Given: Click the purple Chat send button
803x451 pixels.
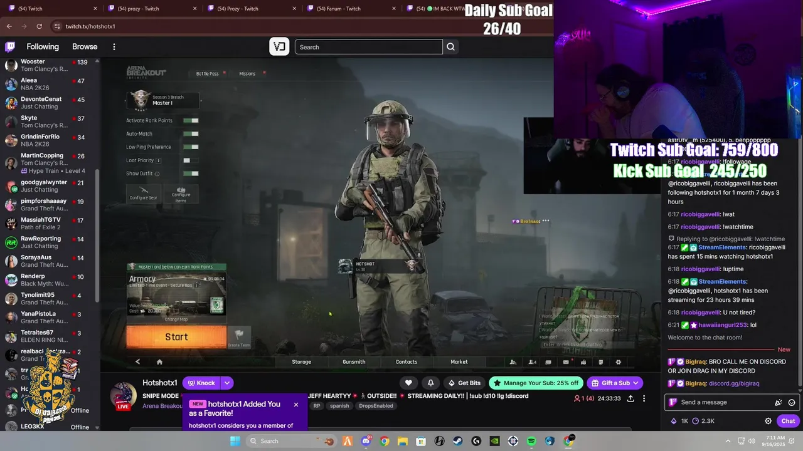Looking at the screenshot, I should coord(789,421).
